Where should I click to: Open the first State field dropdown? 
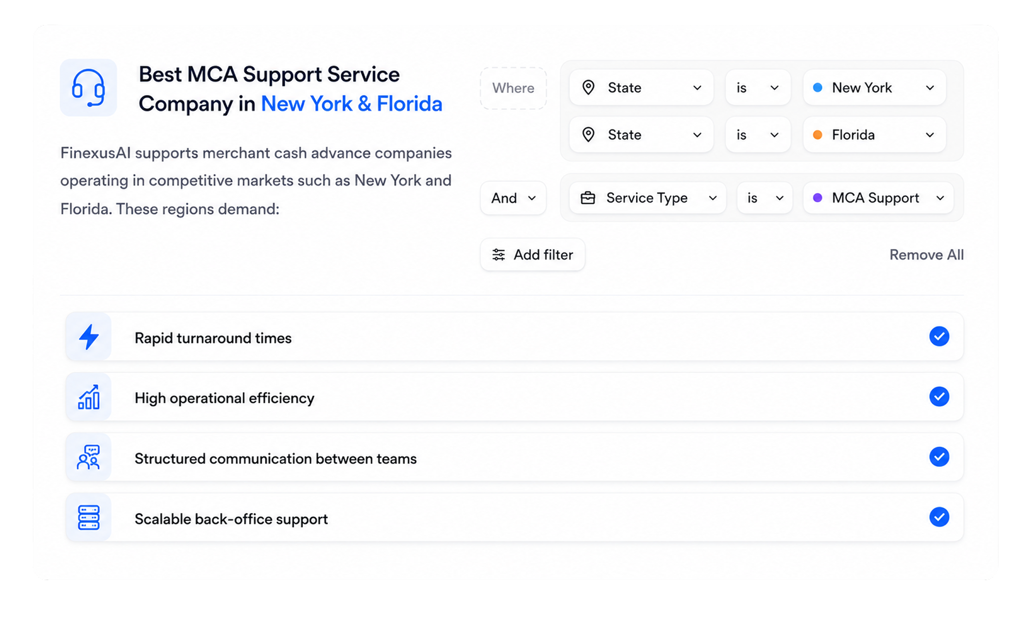(x=641, y=87)
